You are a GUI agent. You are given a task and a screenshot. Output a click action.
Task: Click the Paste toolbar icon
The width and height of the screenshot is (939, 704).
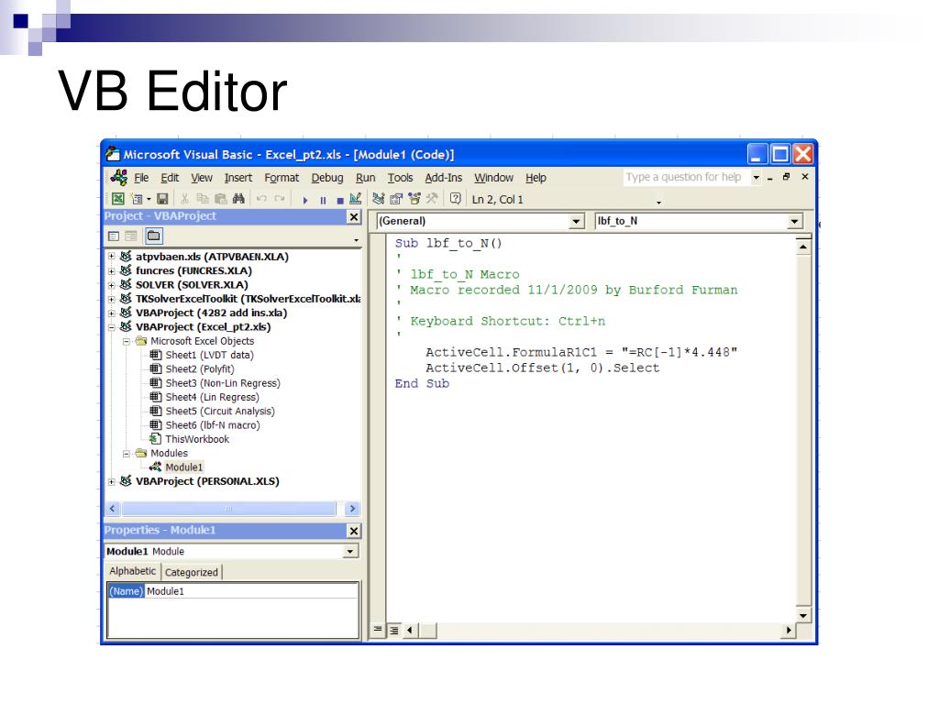221,199
